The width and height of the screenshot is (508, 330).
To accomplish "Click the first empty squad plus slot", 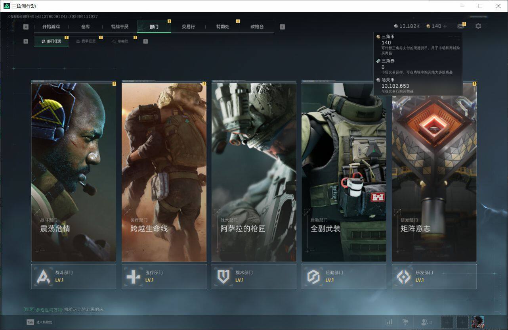I will click(447, 322).
